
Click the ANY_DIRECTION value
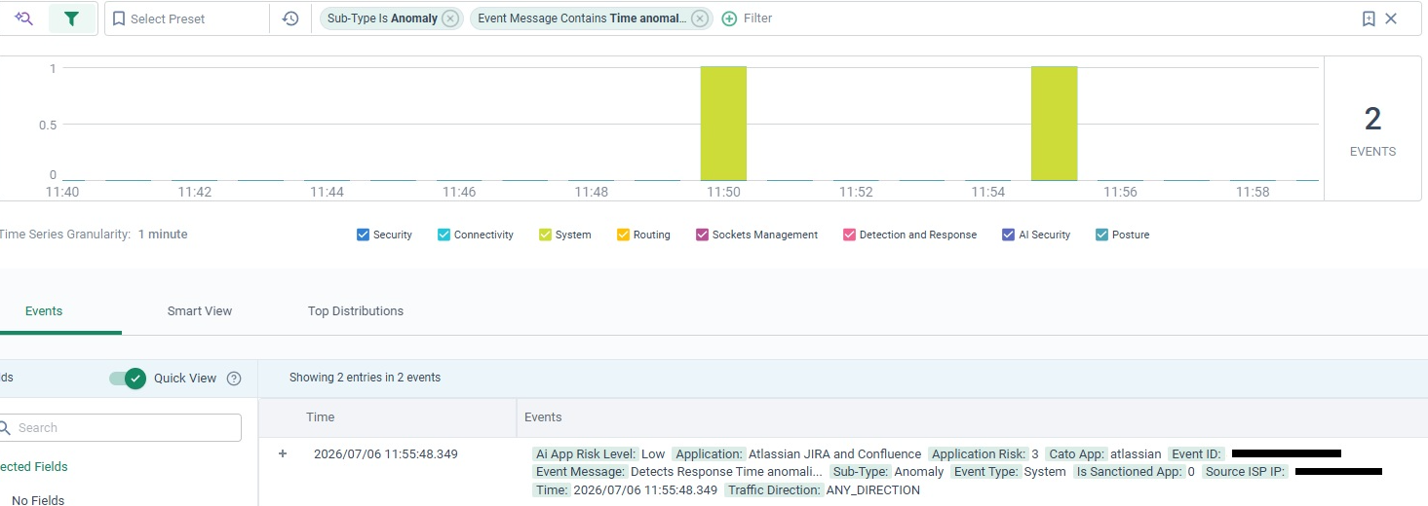pos(873,490)
